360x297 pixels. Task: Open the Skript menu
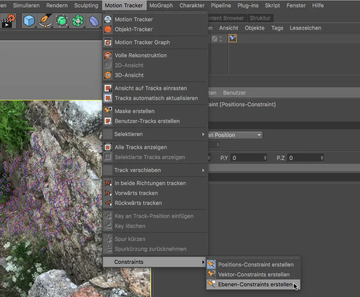coord(273,5)
